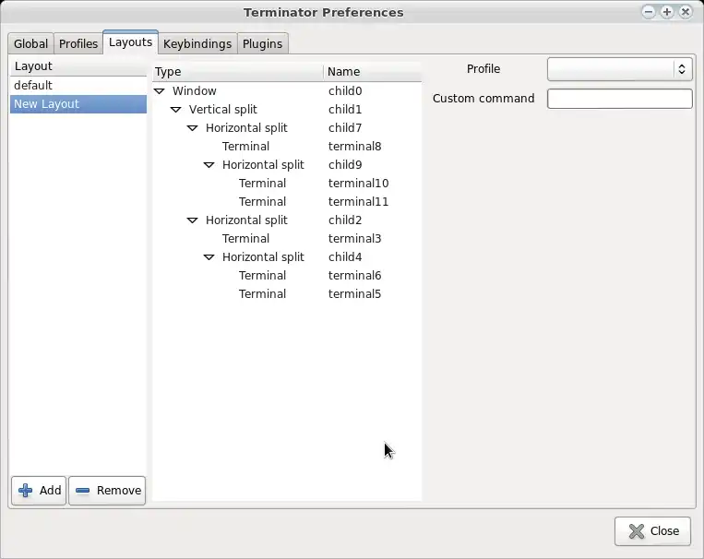Click the name cell child9
This screenshot has height=559, width=704.
(345, 165)
